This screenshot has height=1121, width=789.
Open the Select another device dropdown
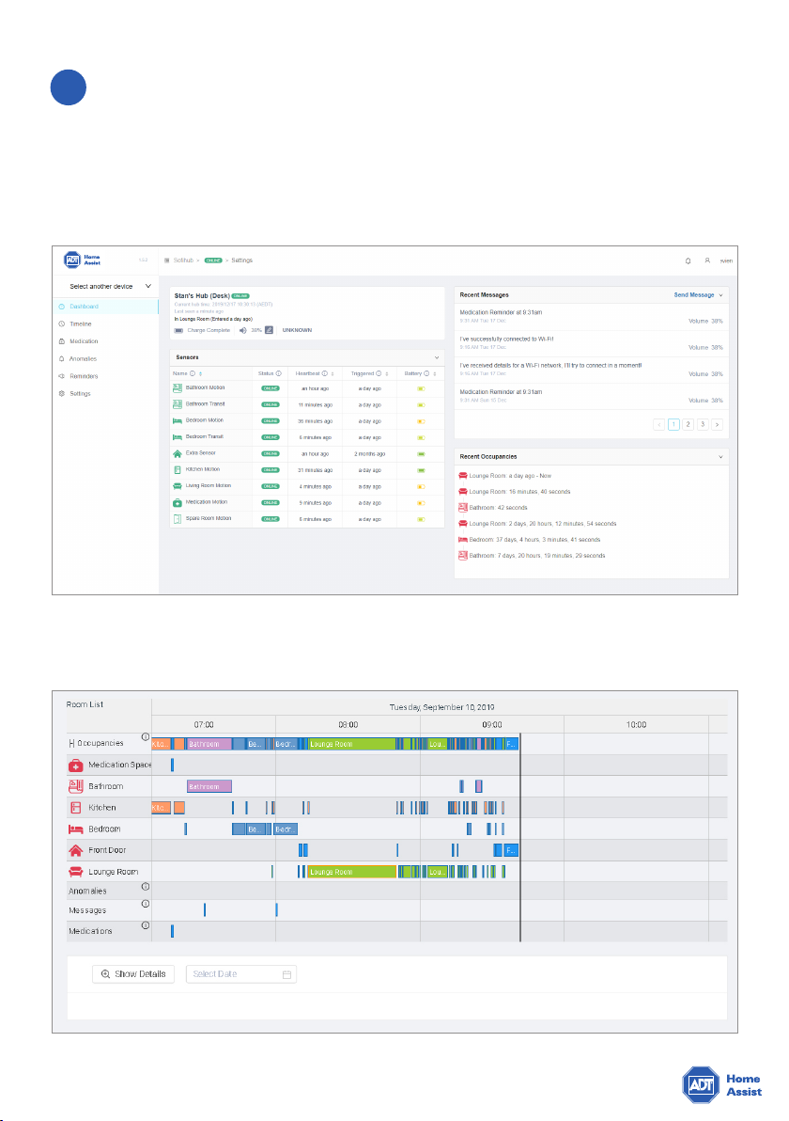[x=110, y=286]
